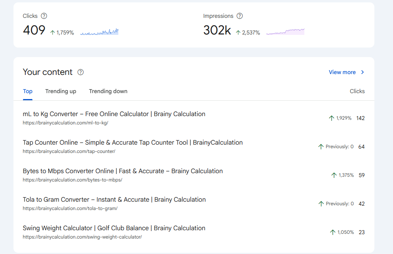
Task: Click the help icon next to Clicks
Action: [x=44, y=16]
